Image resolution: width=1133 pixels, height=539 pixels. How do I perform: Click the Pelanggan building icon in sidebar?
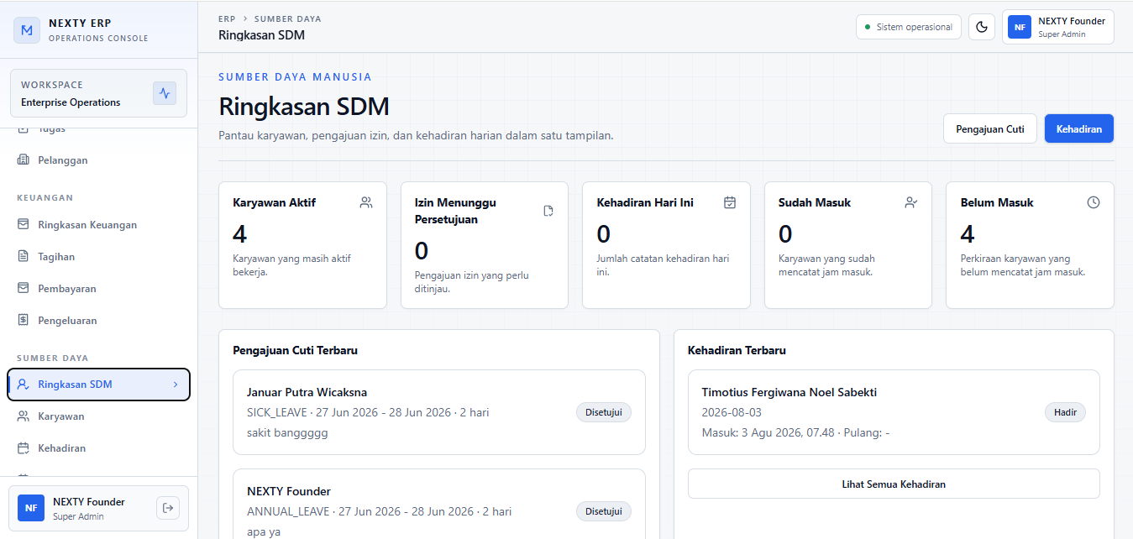(24, 160)
